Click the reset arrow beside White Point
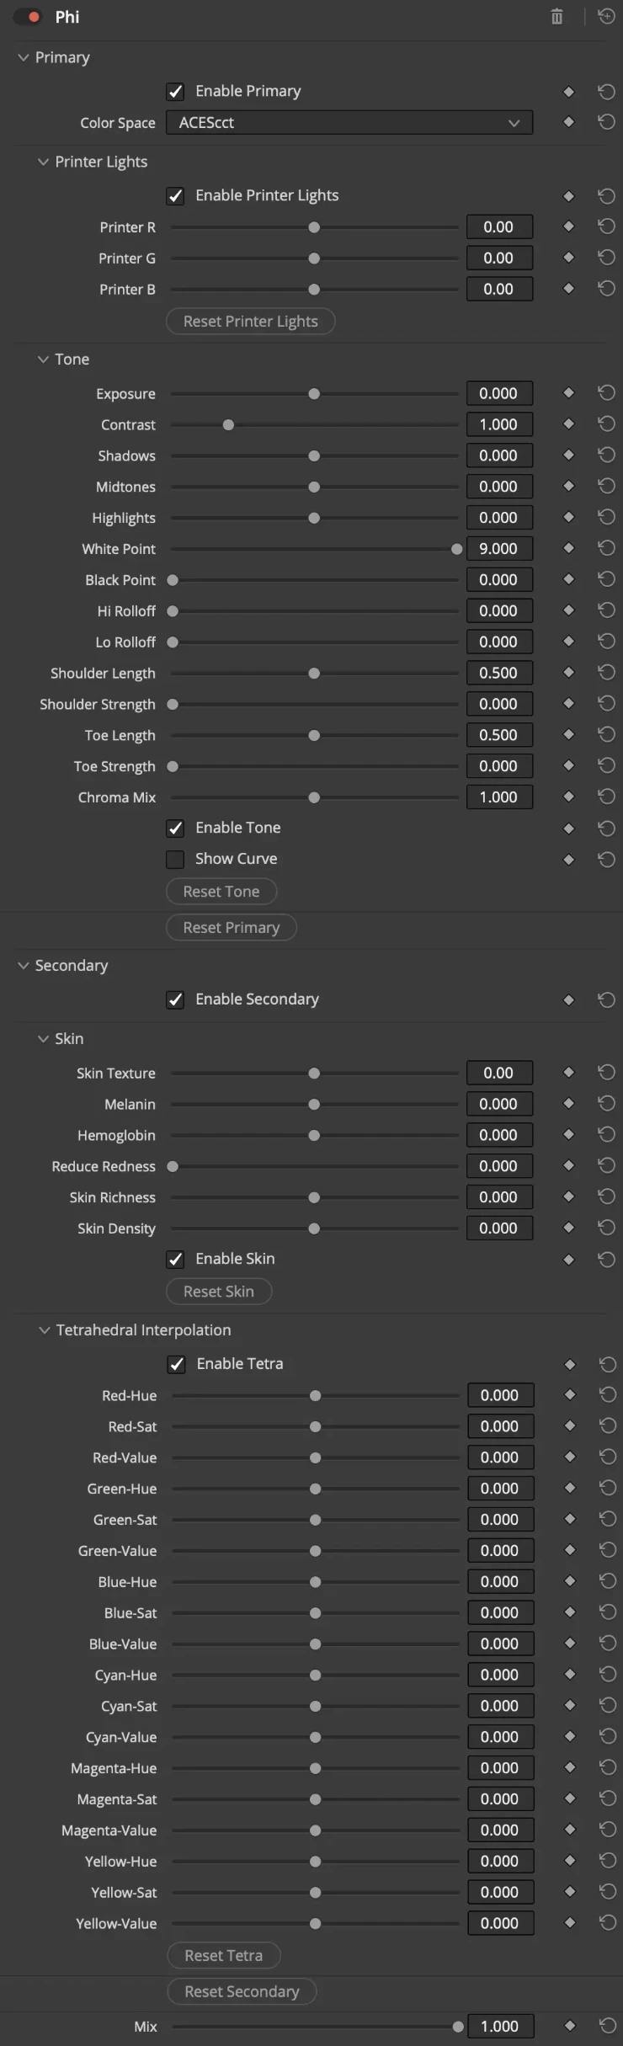The height and width of the screenshot is (2046, 623). (x=606, y=547)
